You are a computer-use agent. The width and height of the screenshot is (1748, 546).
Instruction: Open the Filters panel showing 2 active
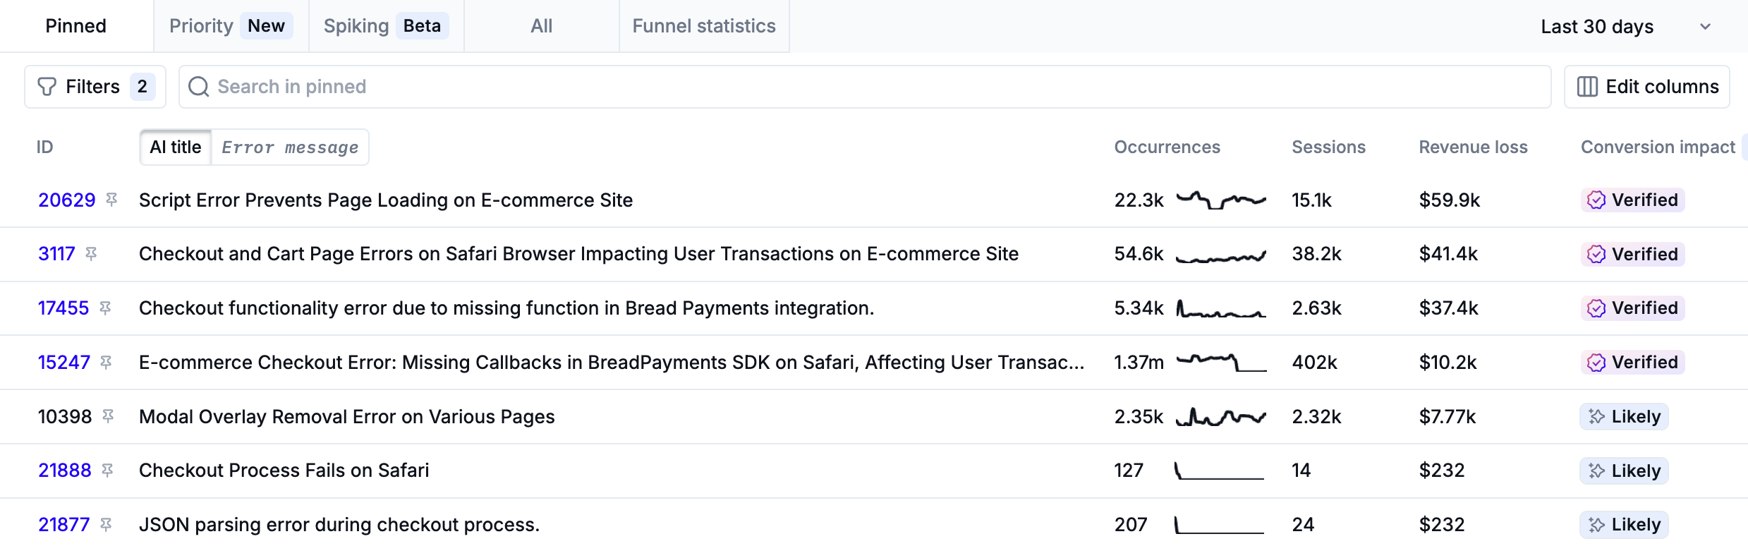pyautogui.click(x=95, y=87)
